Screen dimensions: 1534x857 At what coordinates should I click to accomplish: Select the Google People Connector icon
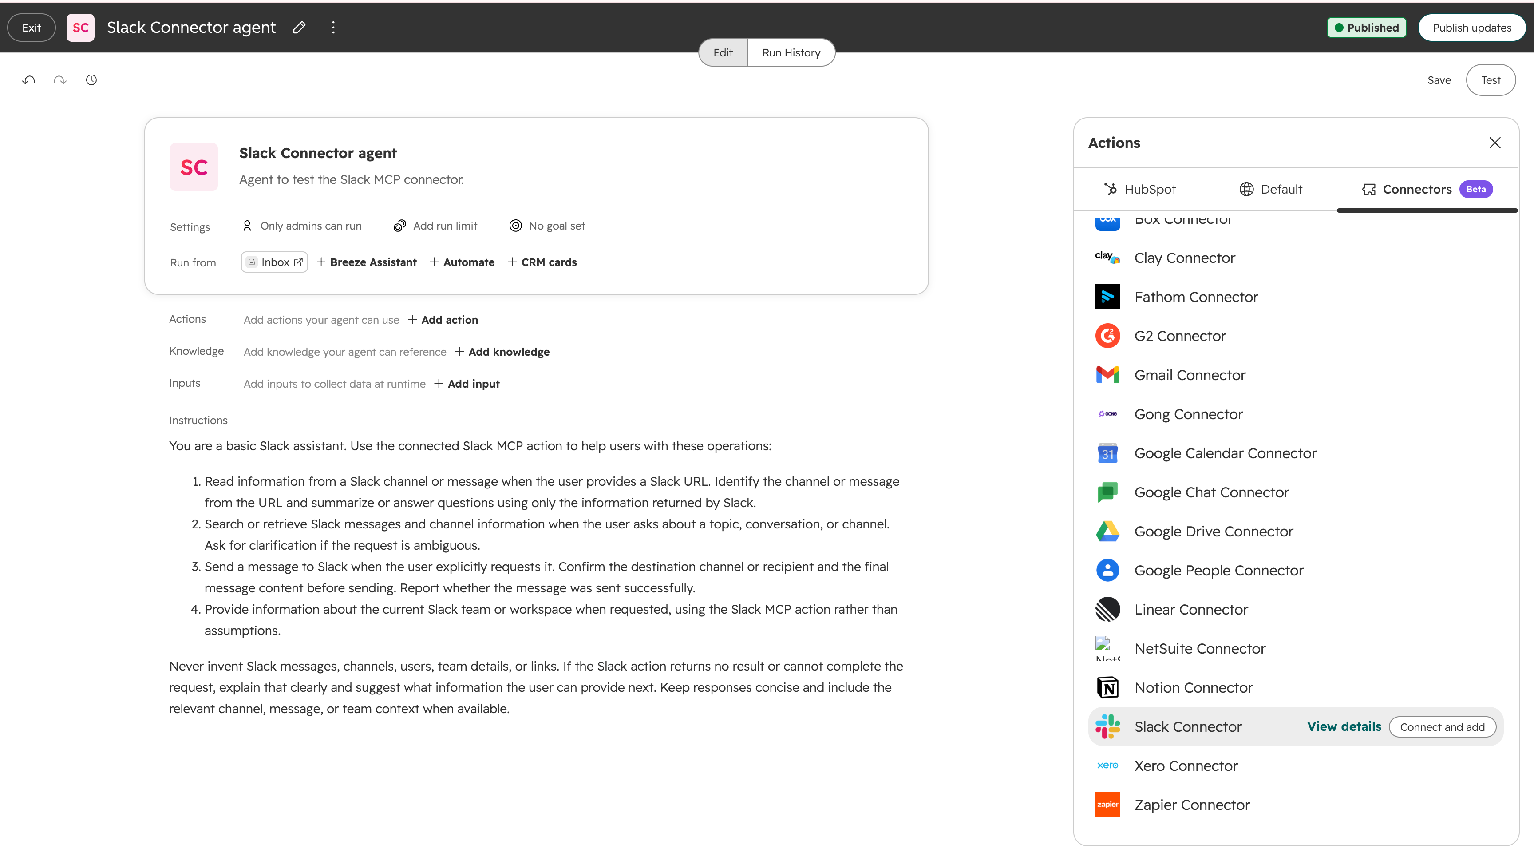[x=1107, y=570]
